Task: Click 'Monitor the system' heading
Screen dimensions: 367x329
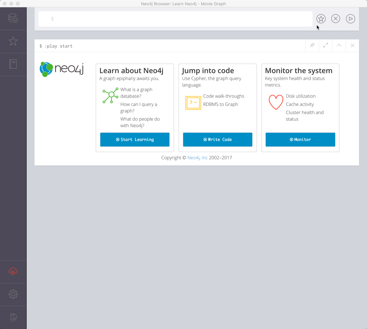Action: [x=299, y=71]
